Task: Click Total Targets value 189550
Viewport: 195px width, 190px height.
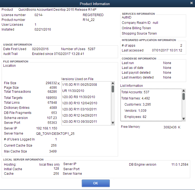Action: point(51,98)
